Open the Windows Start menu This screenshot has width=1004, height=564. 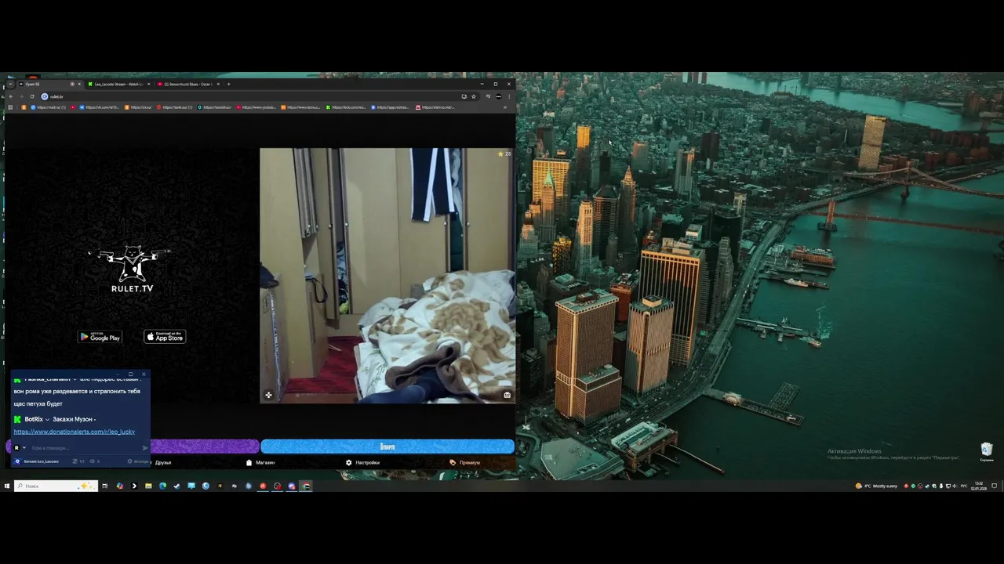tap(7, 486)
